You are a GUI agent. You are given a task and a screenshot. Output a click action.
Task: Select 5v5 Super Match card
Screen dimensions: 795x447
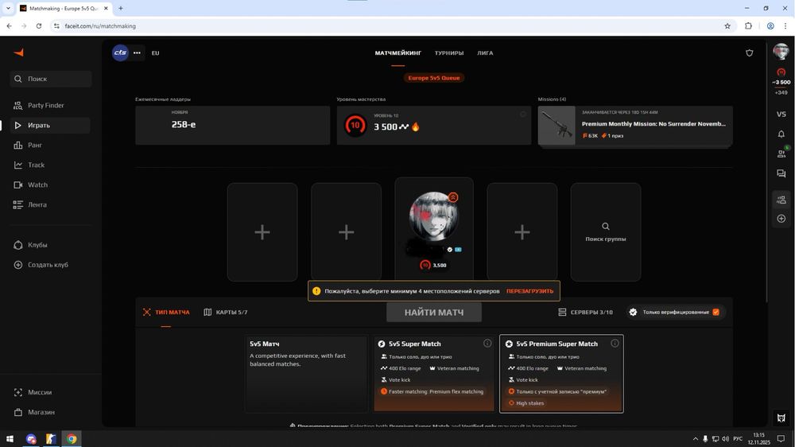point(434,373)
